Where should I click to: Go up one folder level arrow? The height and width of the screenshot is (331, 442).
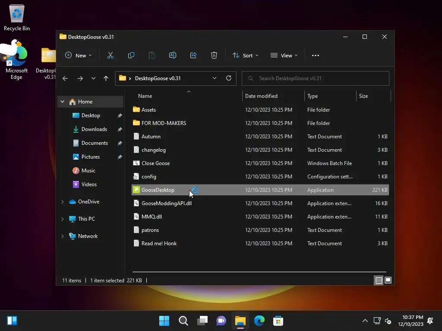tap(106, 78)
